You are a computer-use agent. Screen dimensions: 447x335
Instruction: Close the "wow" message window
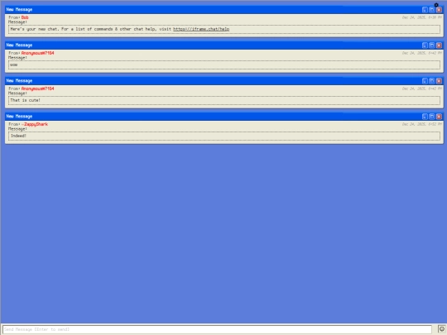439,45
